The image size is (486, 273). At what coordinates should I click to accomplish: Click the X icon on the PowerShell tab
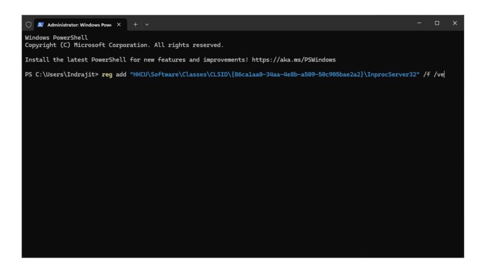(x=119, y=23)
